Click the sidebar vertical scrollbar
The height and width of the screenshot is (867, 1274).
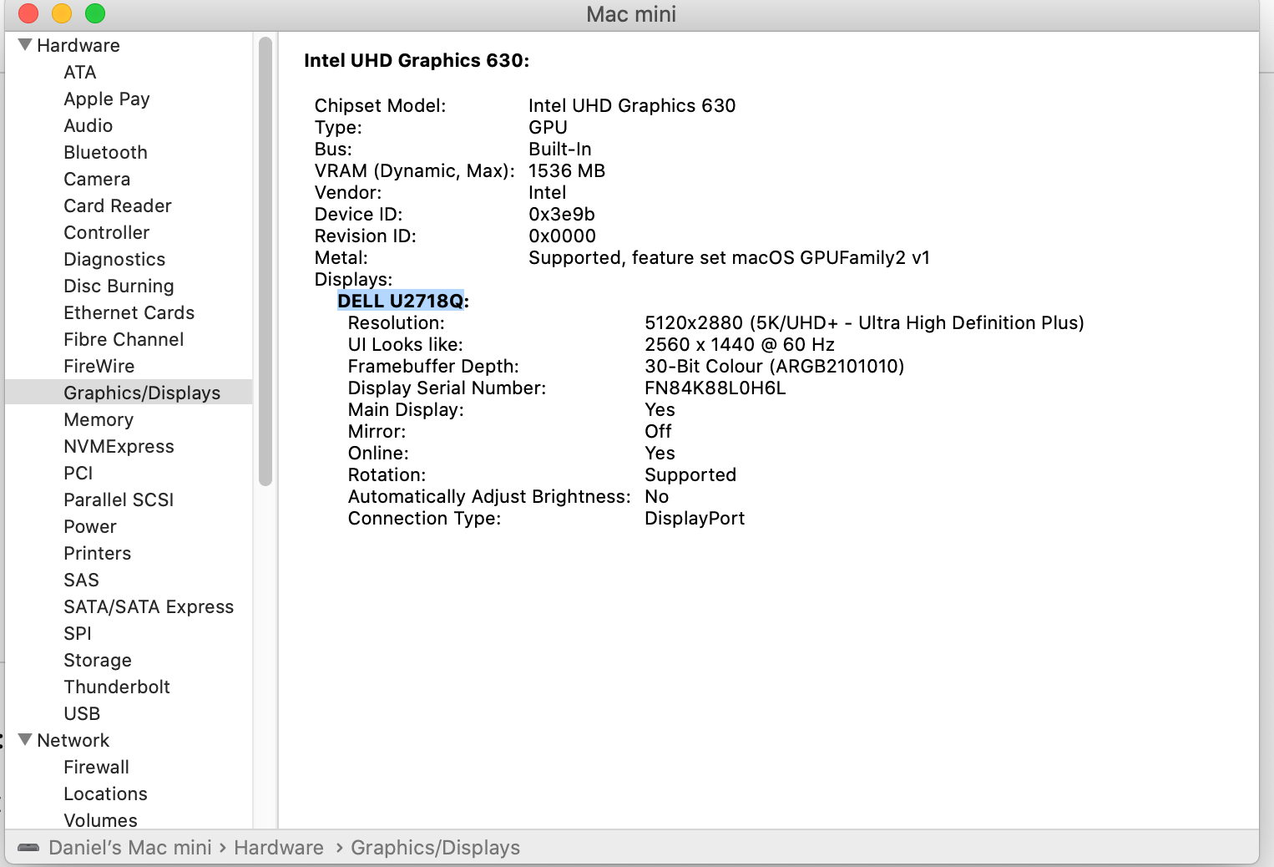tap(265, 261)
